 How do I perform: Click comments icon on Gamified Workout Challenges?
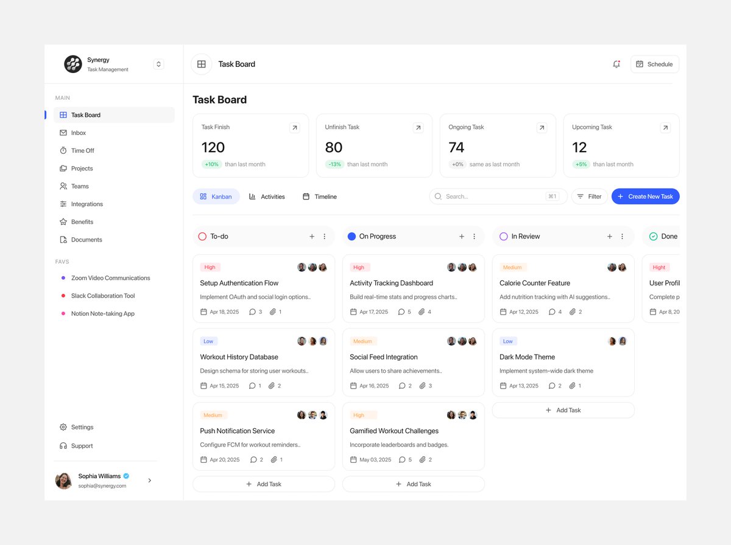[x=402, y=460]
